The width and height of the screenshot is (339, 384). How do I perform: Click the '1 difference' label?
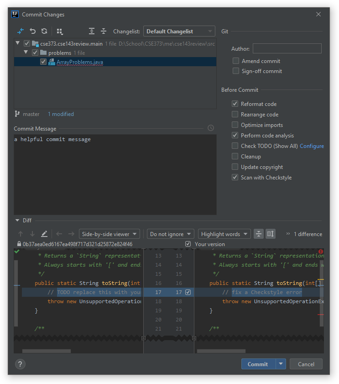click(x=308, y=234)
